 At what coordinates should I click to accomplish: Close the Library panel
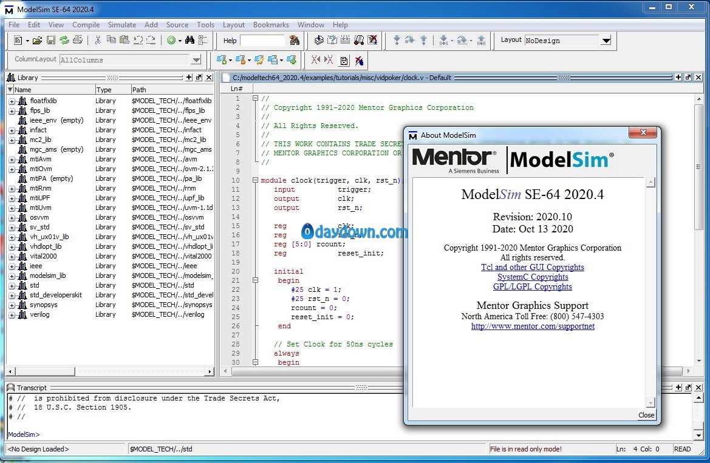209,78
